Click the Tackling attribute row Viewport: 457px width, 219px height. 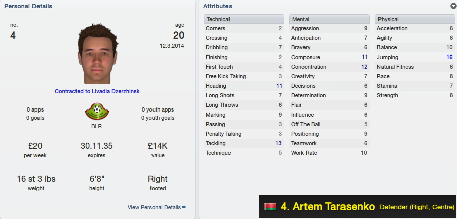pos(244,143)
